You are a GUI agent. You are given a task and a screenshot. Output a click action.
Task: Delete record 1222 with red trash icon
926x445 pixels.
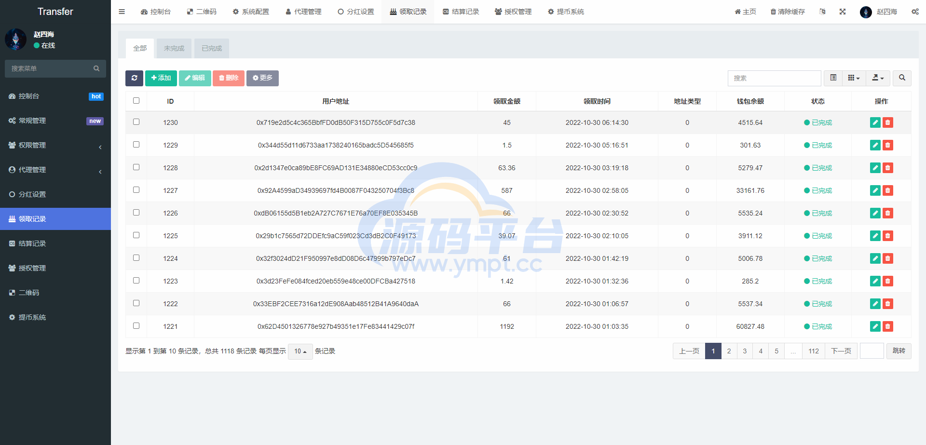pos(888,304)
